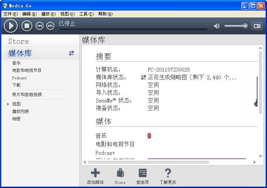Click the horizontal scrollbar left arrow

(85, 162)
